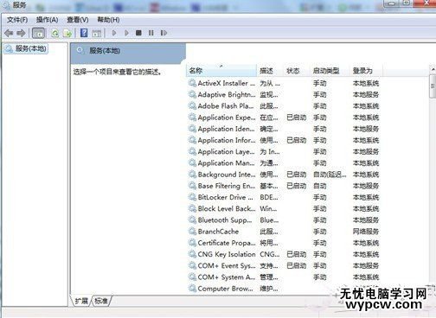Toggle the show/hide console tree icon

(38, 33)
